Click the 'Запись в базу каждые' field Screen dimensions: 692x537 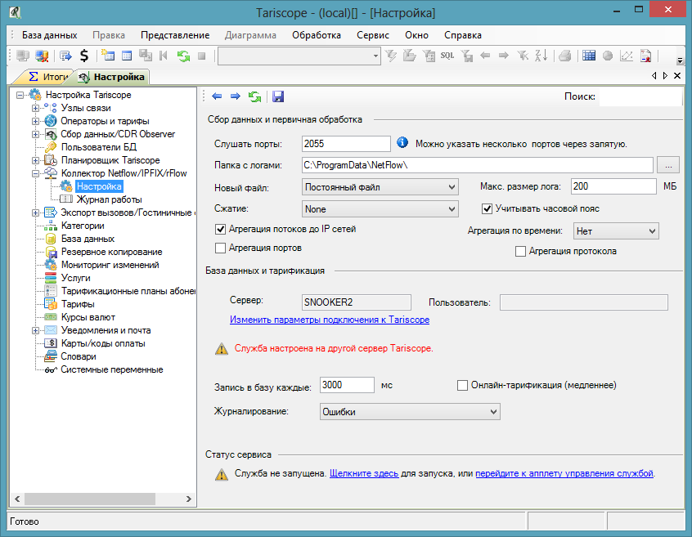point(347,385)
